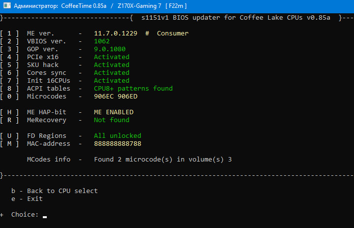This screenshot has width=354, height=228.
Task: Click the 'ME HAP-bit' label
Action: pos(46,112)
